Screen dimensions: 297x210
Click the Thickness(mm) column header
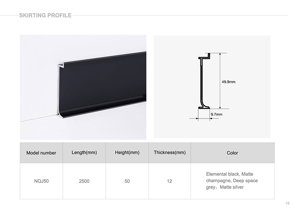pyautogui.click(x=170, y=152)
